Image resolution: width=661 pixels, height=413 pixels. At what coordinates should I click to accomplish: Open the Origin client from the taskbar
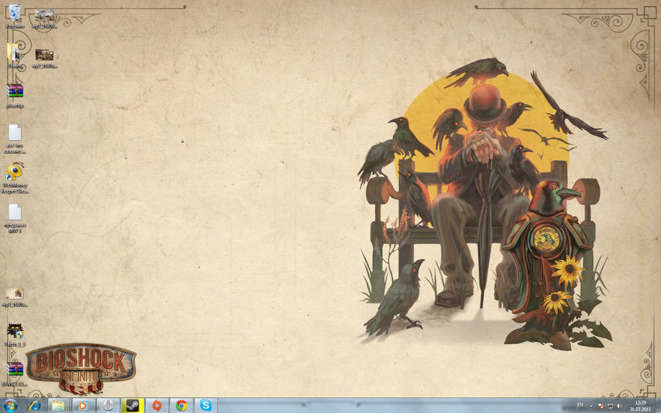[x=157, y=406]
